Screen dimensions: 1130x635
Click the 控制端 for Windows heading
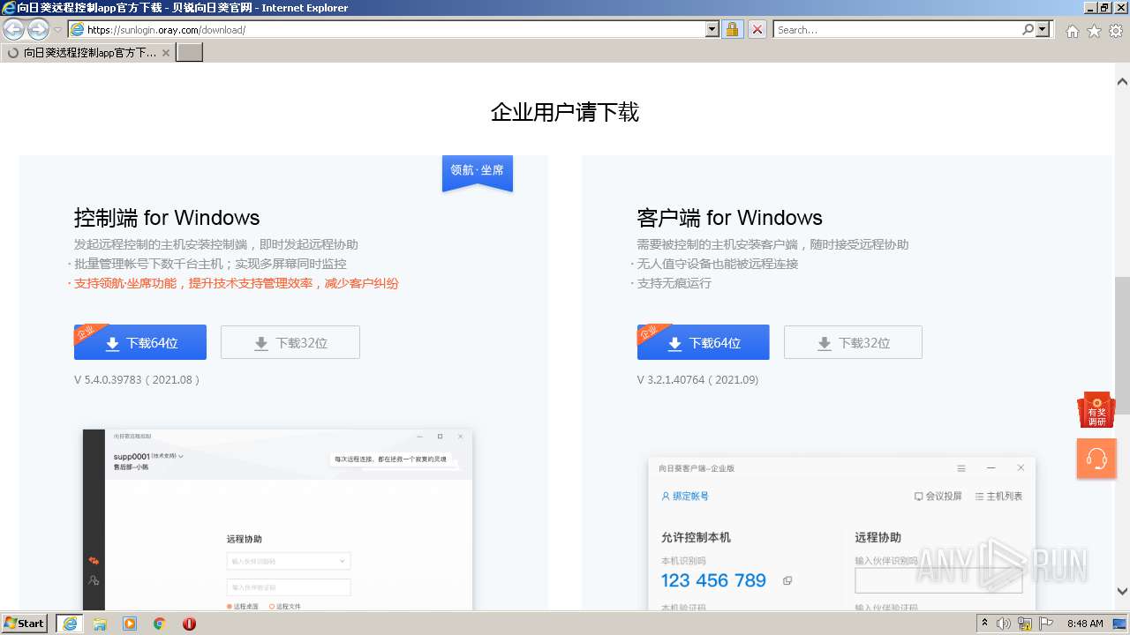point(167,218)
